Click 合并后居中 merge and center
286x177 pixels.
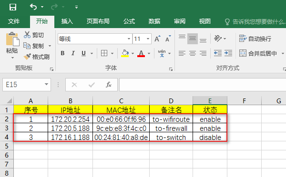258,53
